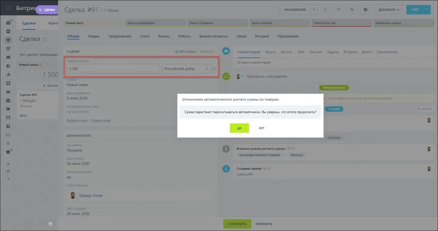Open the ДОКУМЕНТ dropdown
438x231 pixels.
point(388,9)
